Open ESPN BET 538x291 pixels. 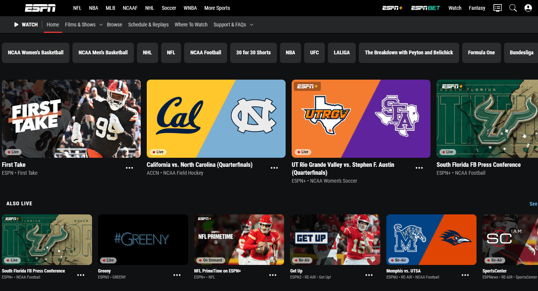426,7
